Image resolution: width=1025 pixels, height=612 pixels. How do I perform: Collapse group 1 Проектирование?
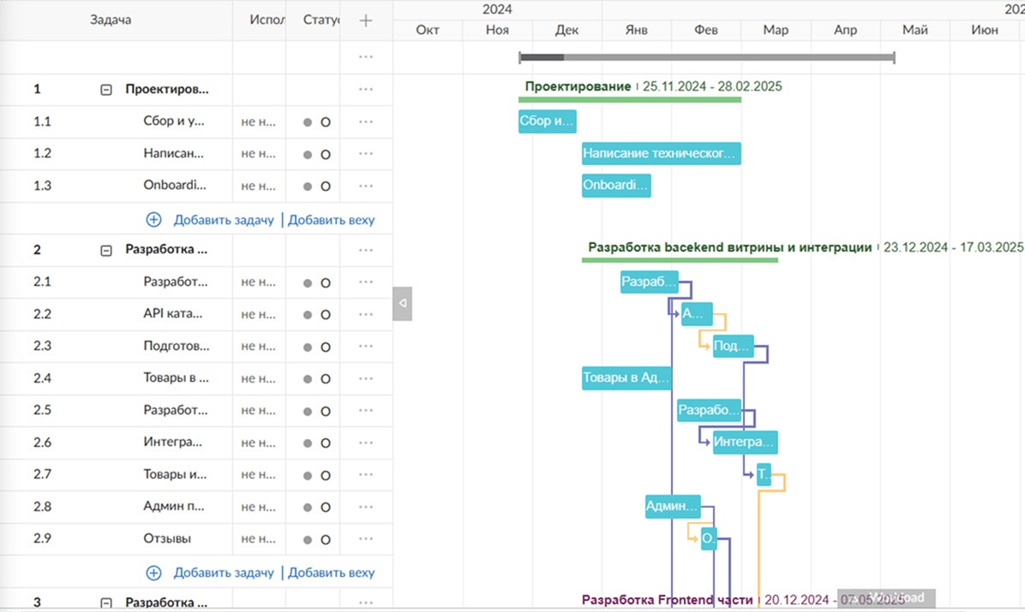[106, 89]
